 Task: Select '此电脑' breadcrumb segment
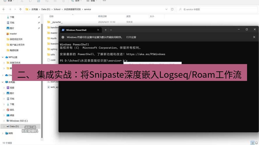(x=35, y=9)
